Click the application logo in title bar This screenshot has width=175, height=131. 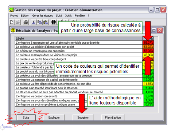(x=11, y=10)
